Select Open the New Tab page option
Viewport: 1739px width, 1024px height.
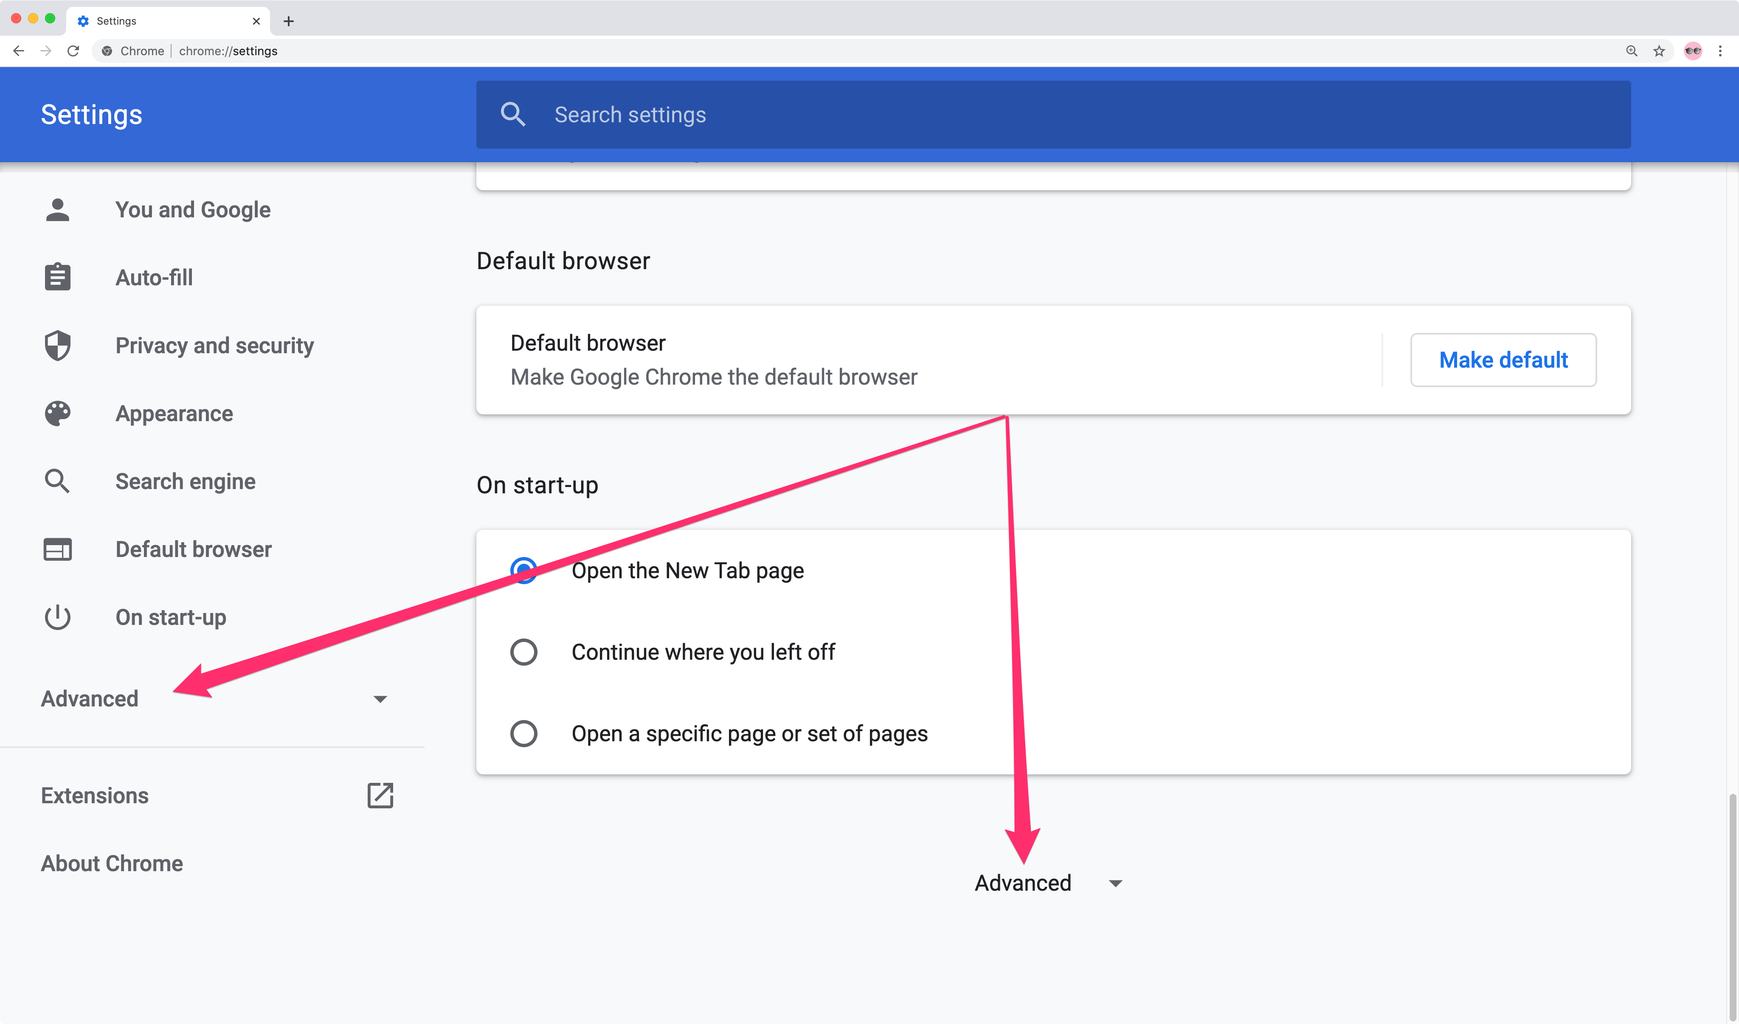click(x=524, y=571)
